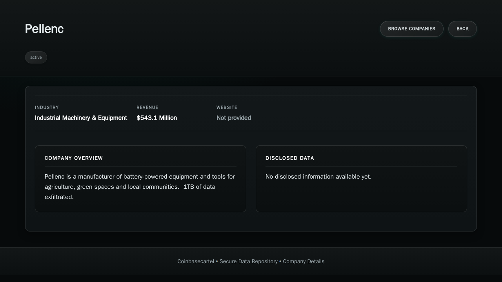This screenshot has width=502, height=282.
Task: Click the divider line under Disclosed Data heading
Action: (361, 167)
